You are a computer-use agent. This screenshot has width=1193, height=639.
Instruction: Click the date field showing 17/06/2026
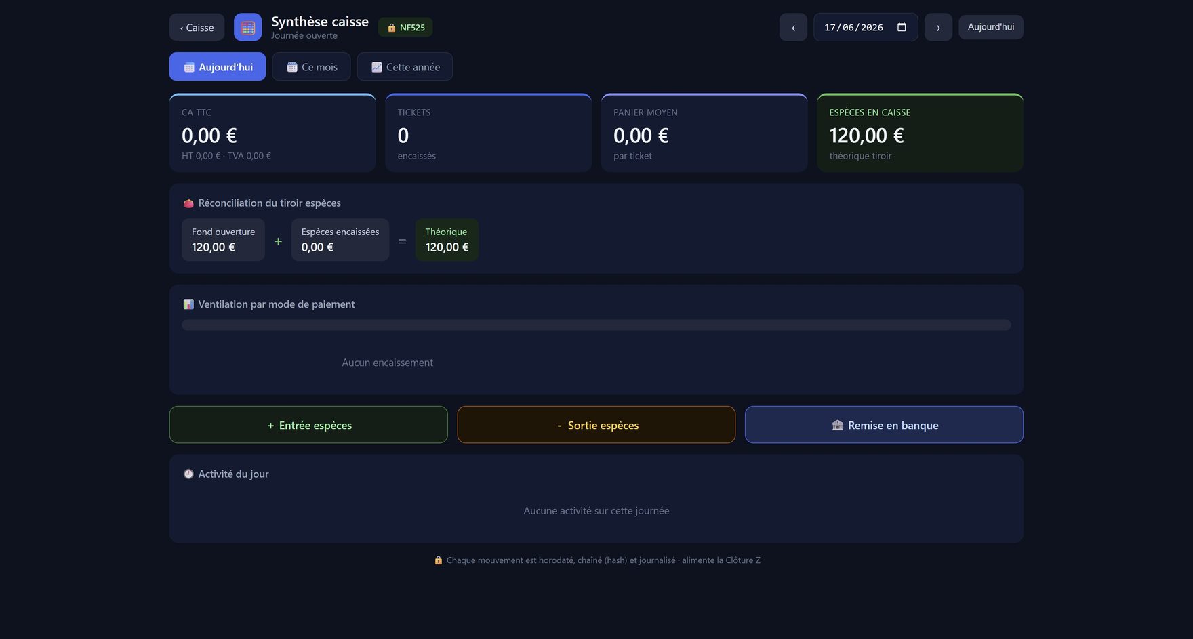click(866, 27)
